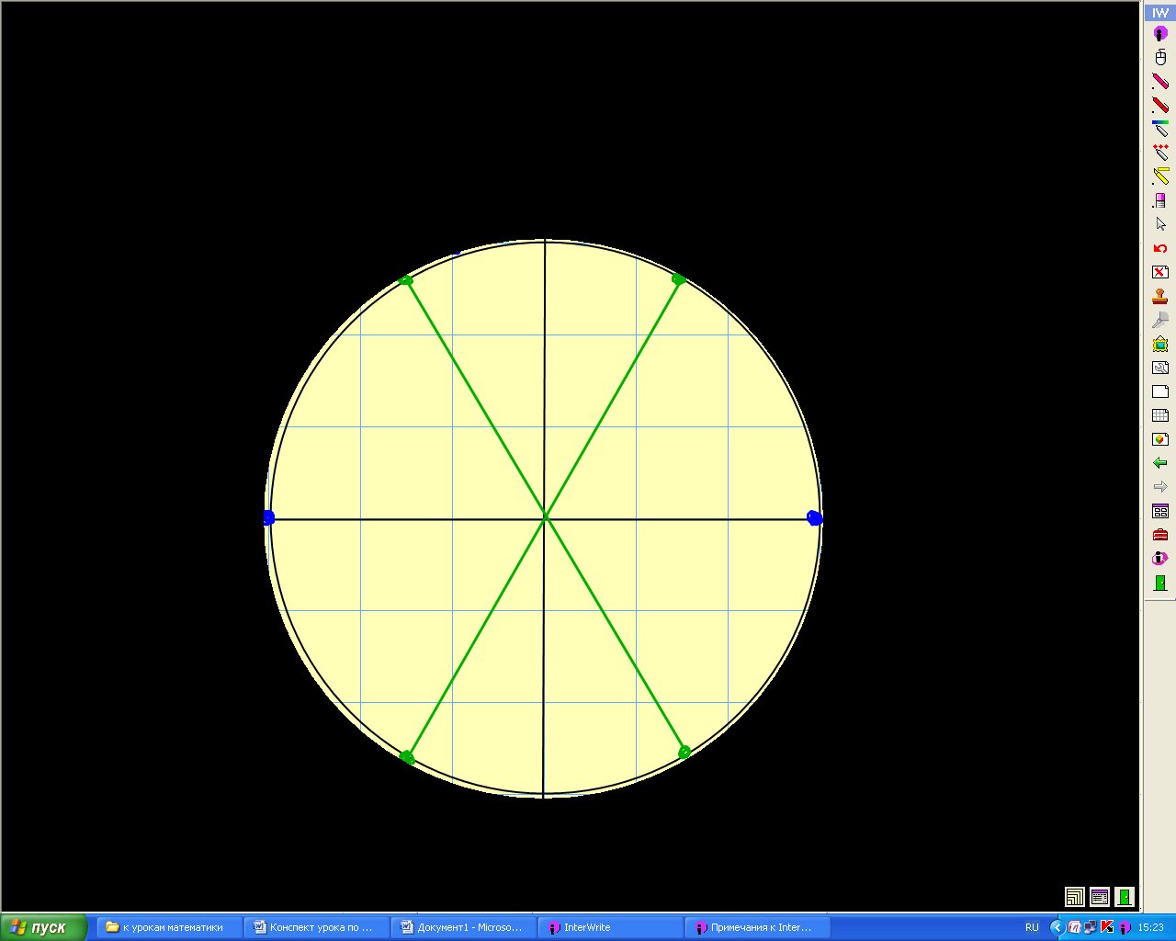Go to next page with gray arrow
This screenshot has width=1176, height=941.
1160,487
